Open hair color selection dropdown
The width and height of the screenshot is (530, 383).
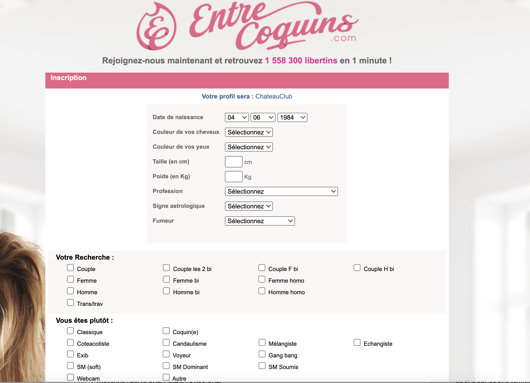click(249, 132)
